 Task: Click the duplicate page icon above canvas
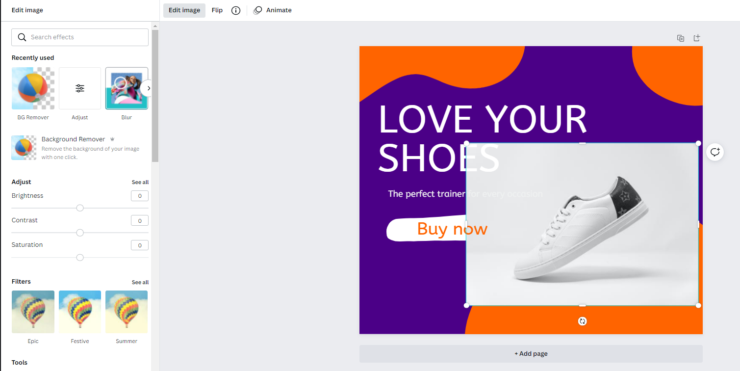click(681, 38)
